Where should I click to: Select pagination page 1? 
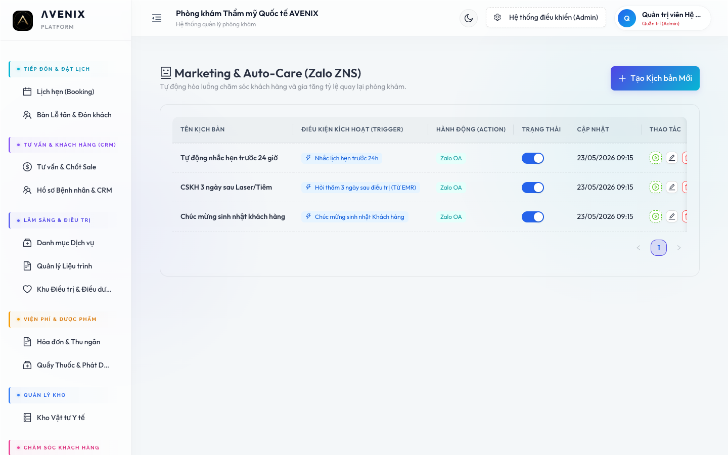tap(659, 248)
